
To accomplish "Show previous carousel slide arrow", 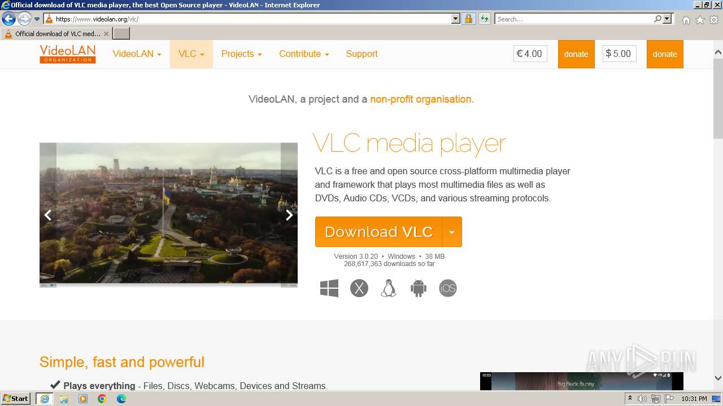I will pos(48,215).
